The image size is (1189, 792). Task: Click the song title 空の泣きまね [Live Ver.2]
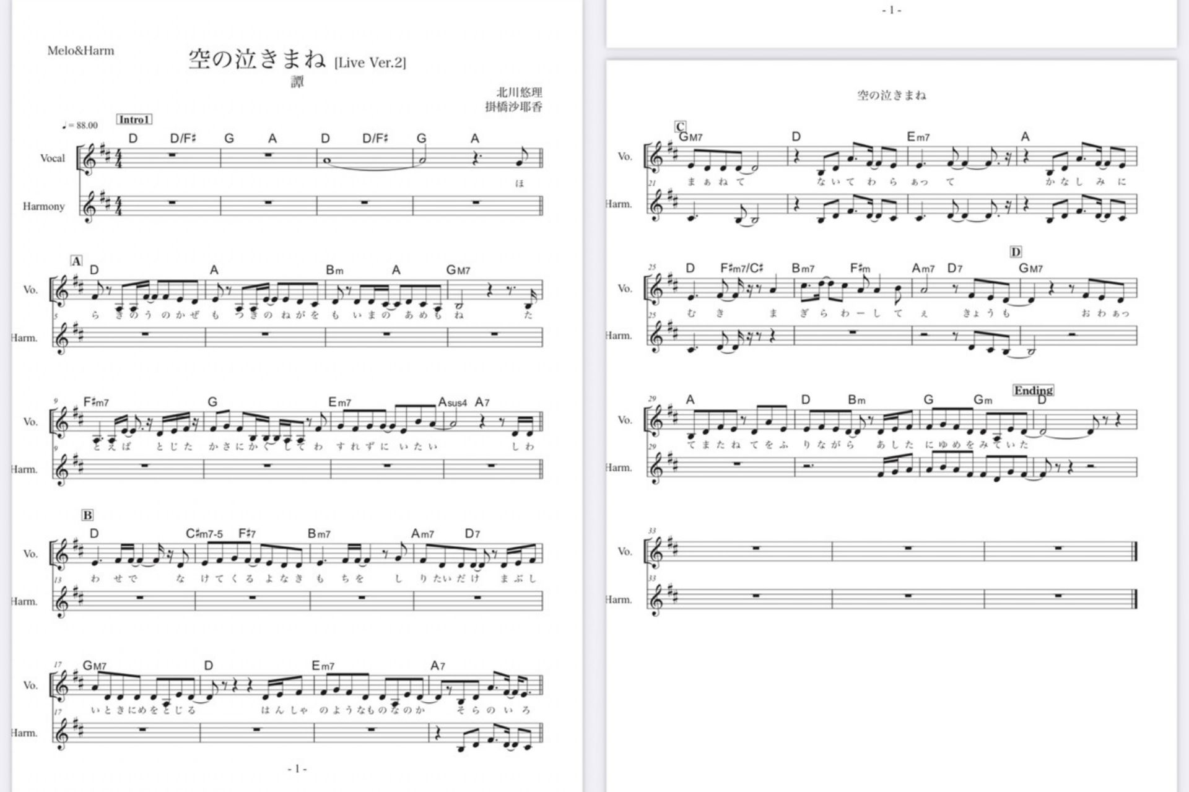[297, 60]
